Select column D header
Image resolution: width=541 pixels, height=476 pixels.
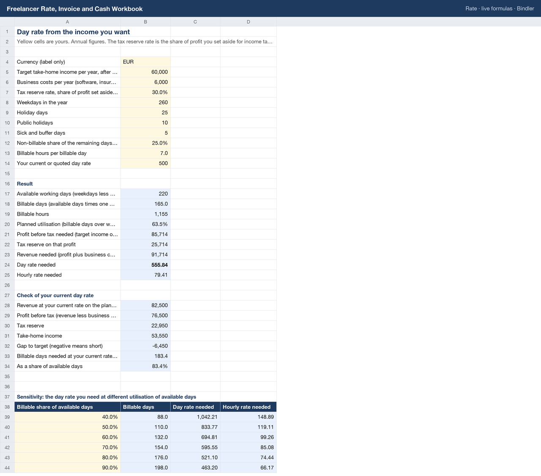[x=249, y=22]
